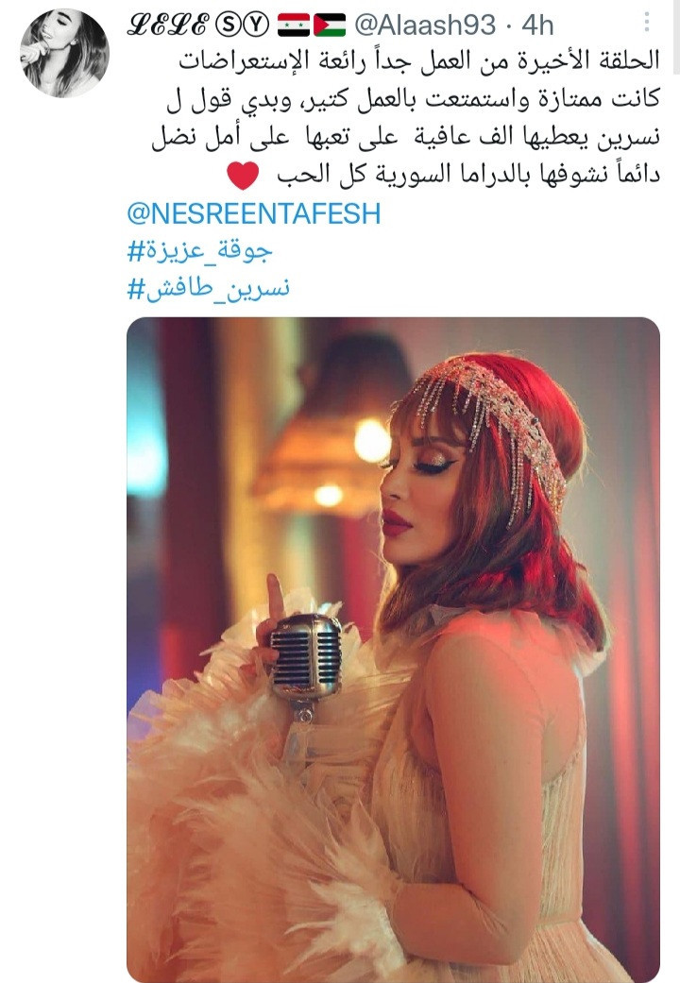Click the 4h timestamp of the tweet

(537, 25)
